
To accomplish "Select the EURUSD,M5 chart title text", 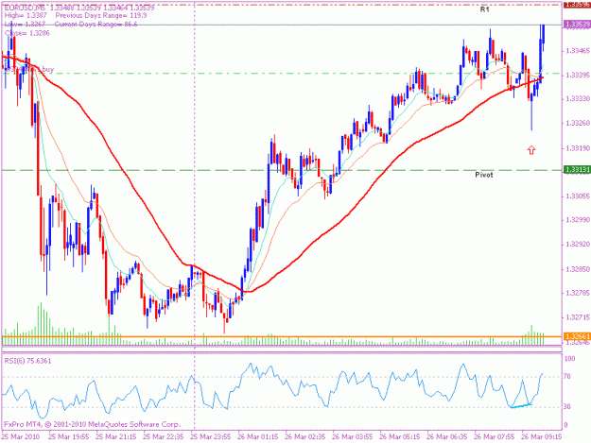I will (25, 8).
